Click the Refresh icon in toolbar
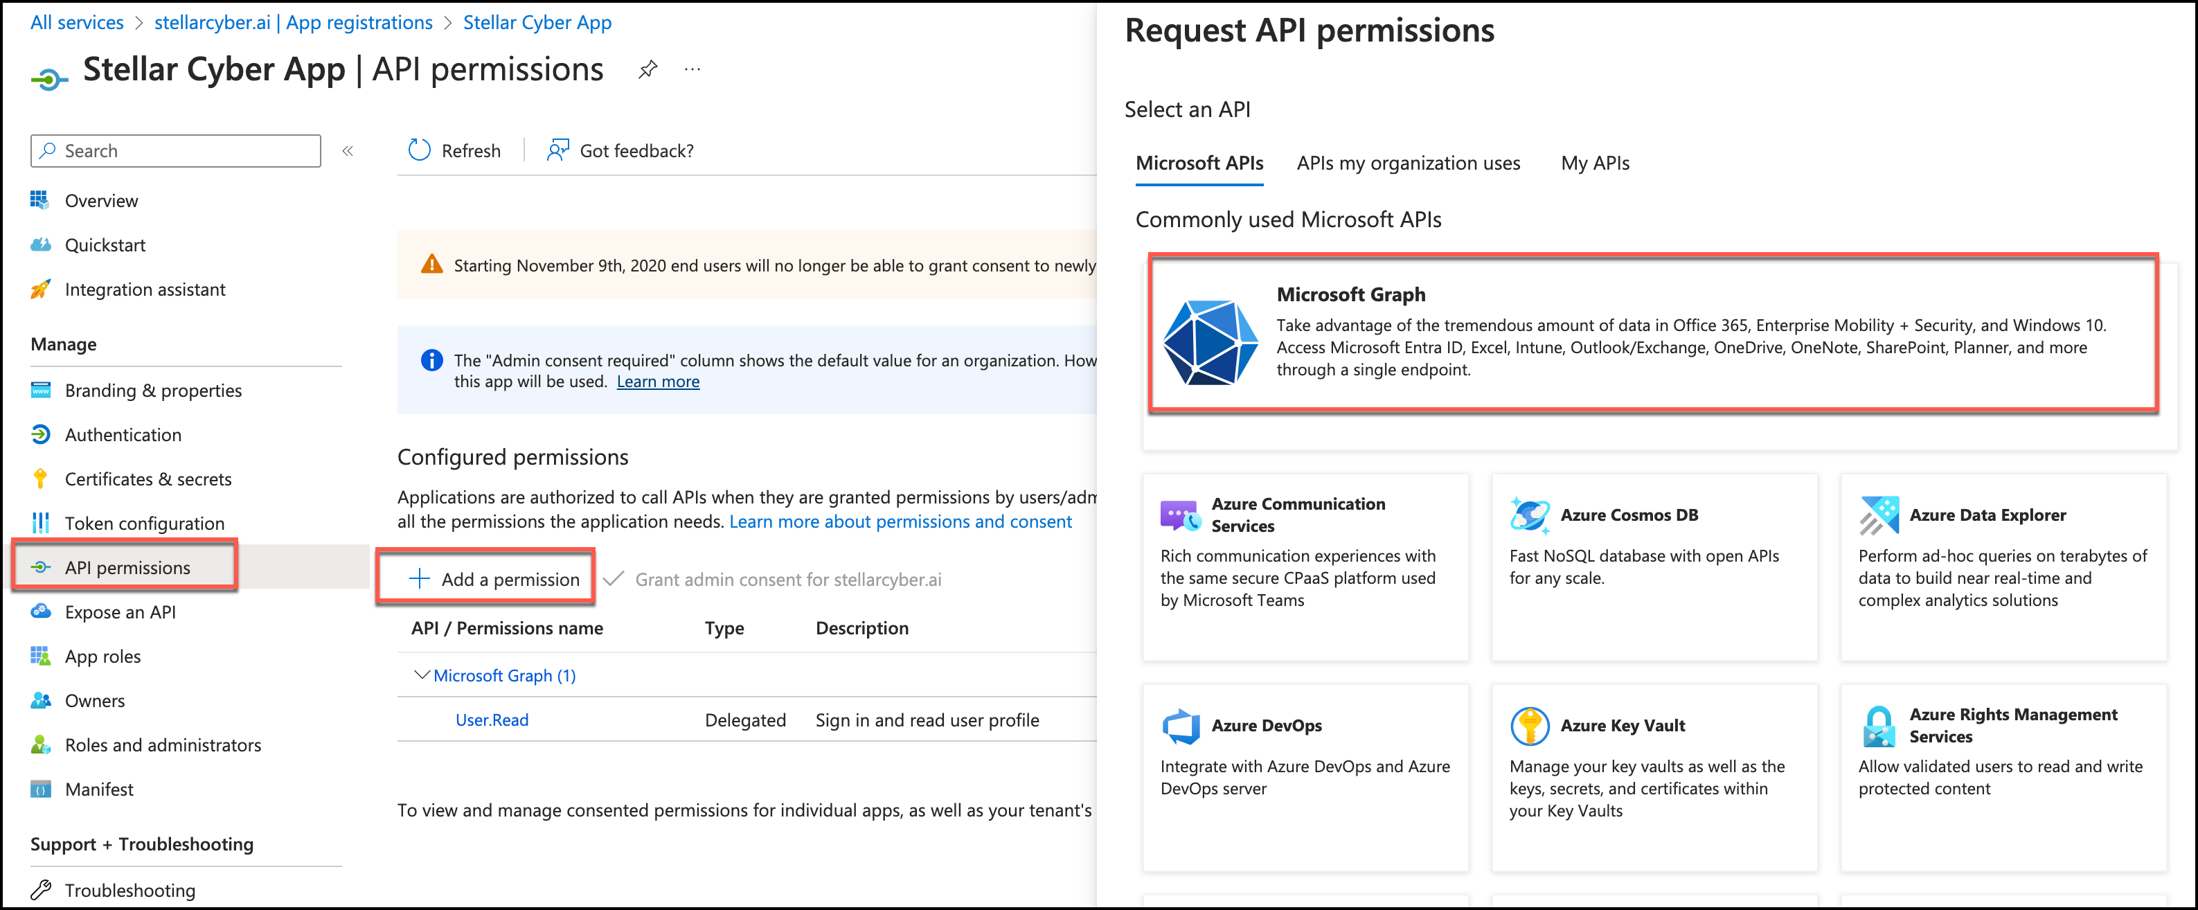 tap(419, 150)
